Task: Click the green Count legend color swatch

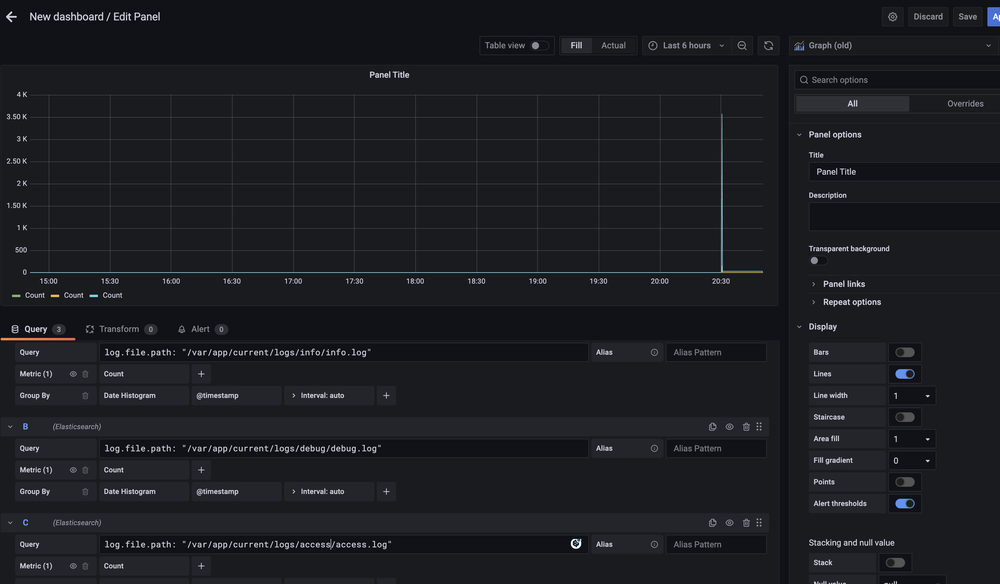Action: click(x=16, y=296)
